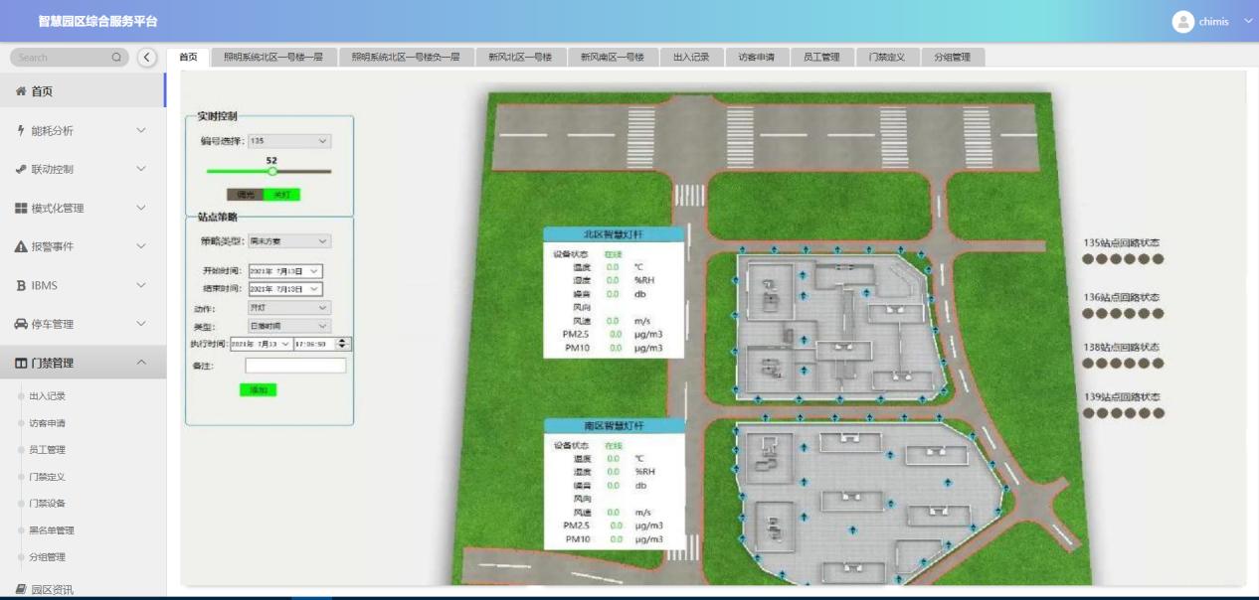Image resolution: width=1259 pixels, height=600 pixels.
Task: Switch to the 新风北区一号楼 tab
Action: 519,58
